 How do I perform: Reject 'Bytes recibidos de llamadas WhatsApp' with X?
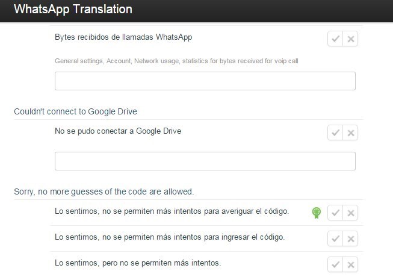coord(351,39)
